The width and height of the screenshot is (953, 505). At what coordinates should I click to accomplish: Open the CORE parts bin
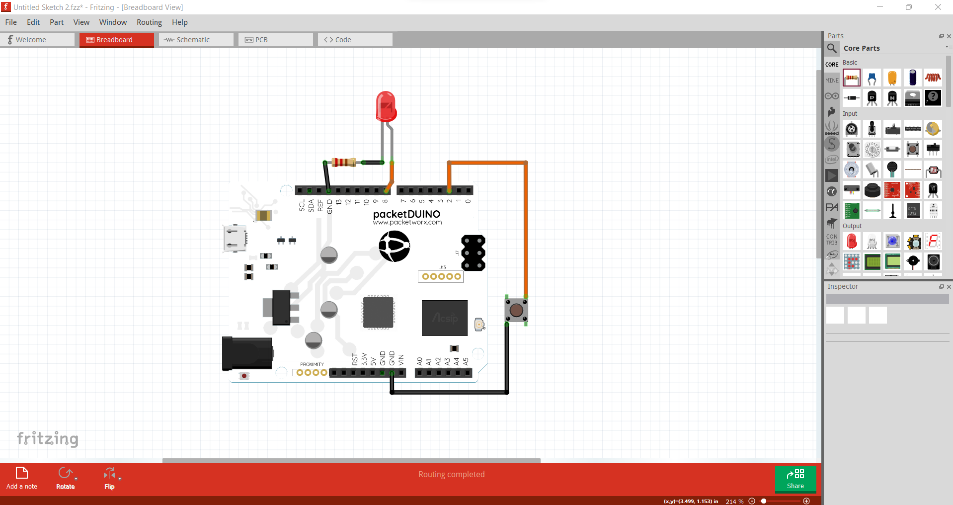click(832, 64)
